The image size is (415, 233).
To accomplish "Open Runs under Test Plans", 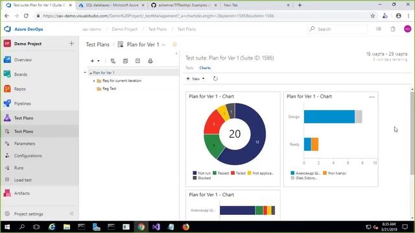I will tap(19, 168).
